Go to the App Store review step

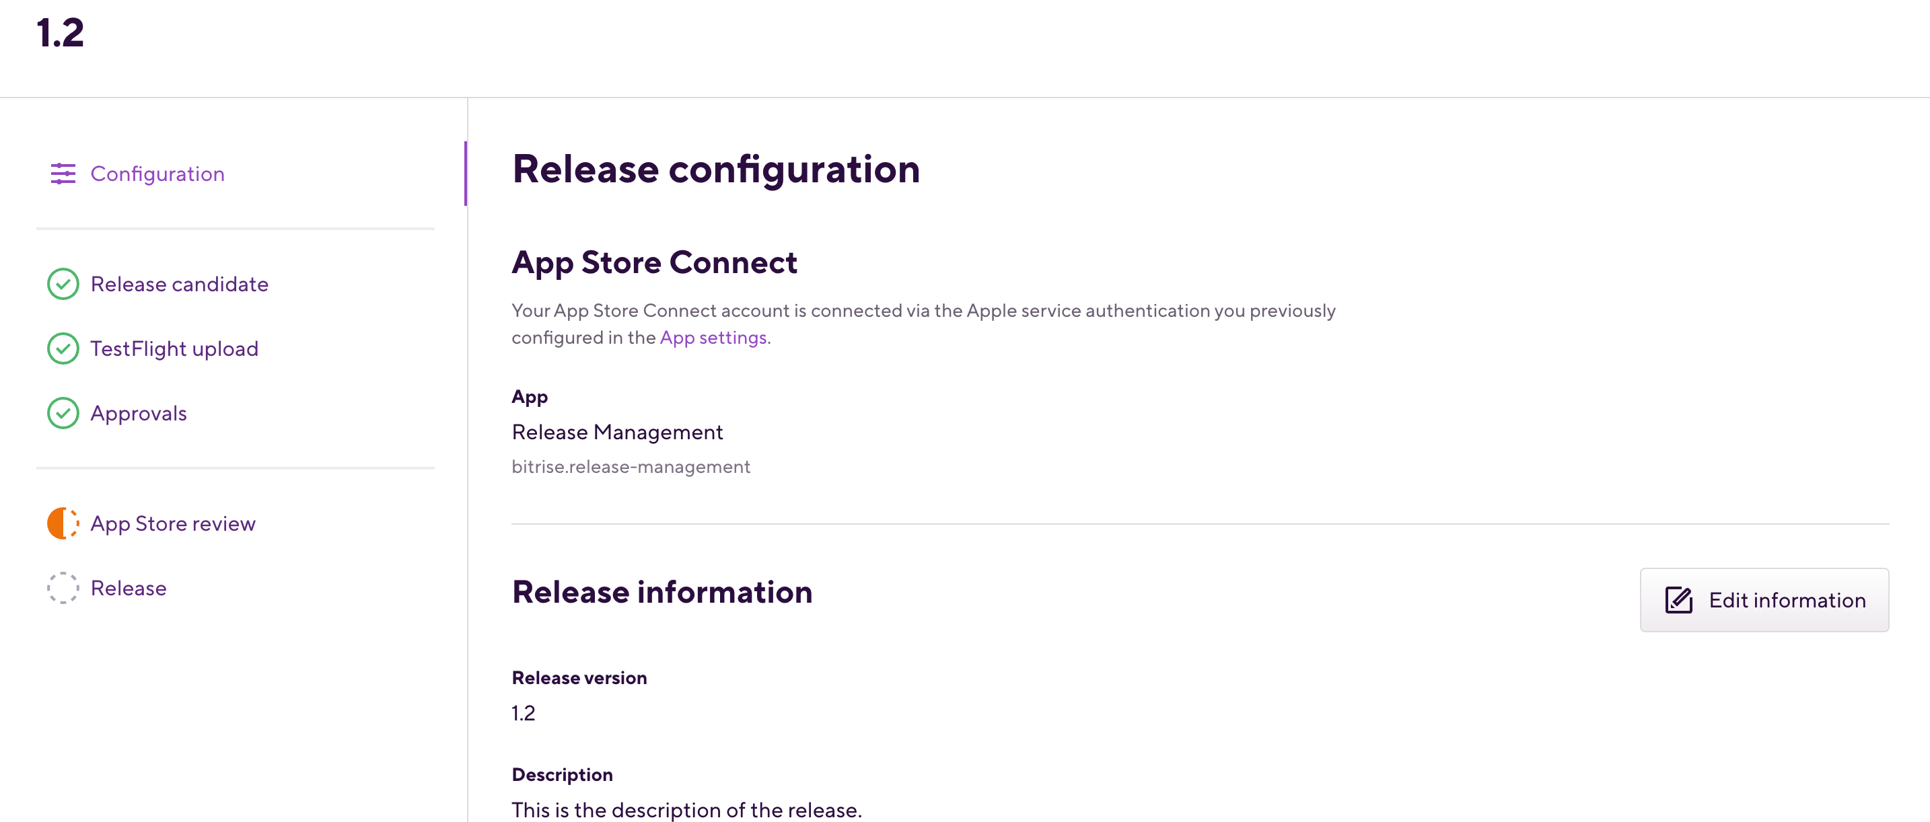(173, 523)
